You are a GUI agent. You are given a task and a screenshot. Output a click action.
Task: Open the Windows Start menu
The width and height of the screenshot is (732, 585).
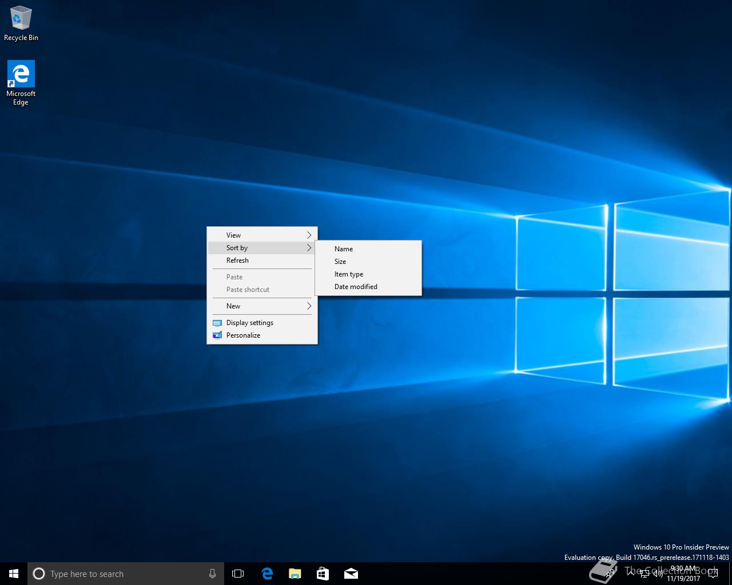(x=14, y=574)
